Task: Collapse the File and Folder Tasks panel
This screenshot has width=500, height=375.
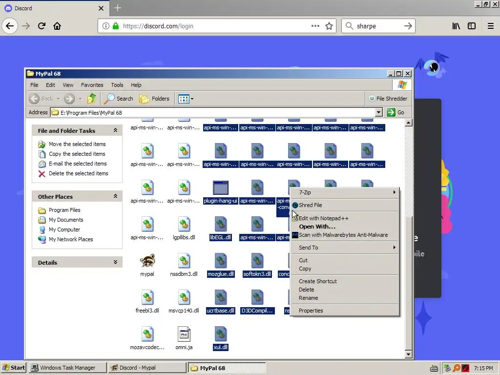Action: tap(115, 130)
